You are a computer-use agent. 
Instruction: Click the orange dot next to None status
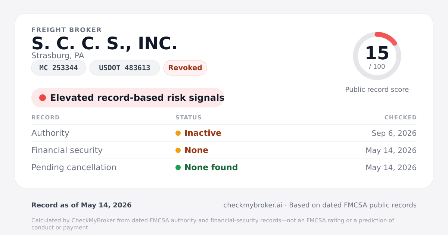[178, 150]
